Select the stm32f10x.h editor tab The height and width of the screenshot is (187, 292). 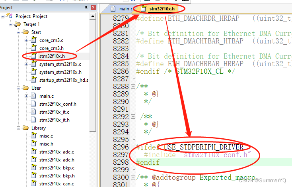[x=160, y=9]
